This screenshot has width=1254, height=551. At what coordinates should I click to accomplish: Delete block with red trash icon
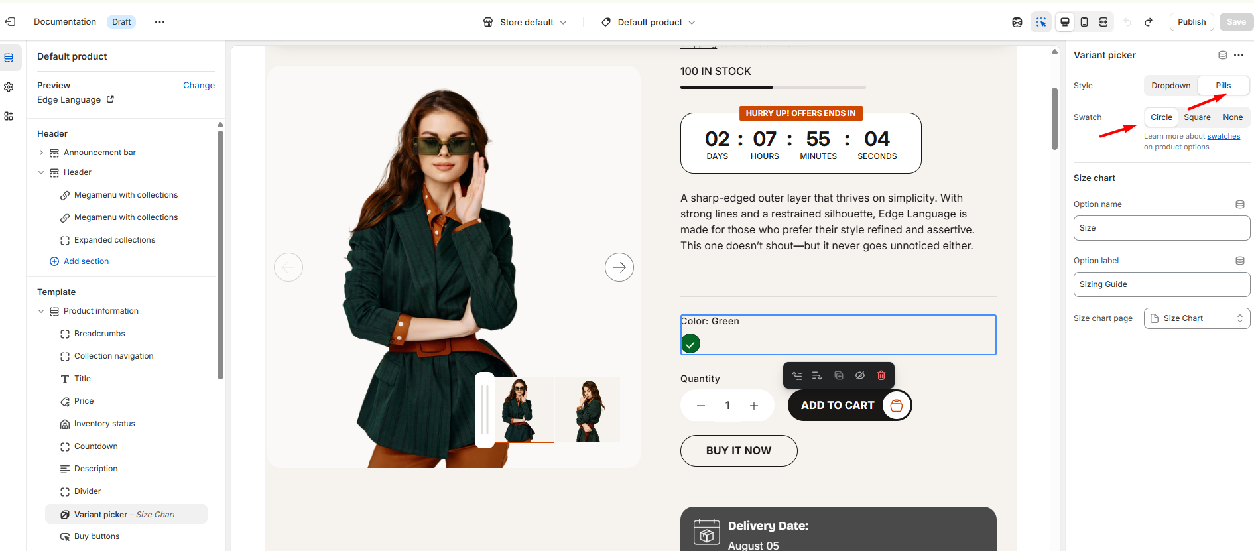tap(881, 375)
